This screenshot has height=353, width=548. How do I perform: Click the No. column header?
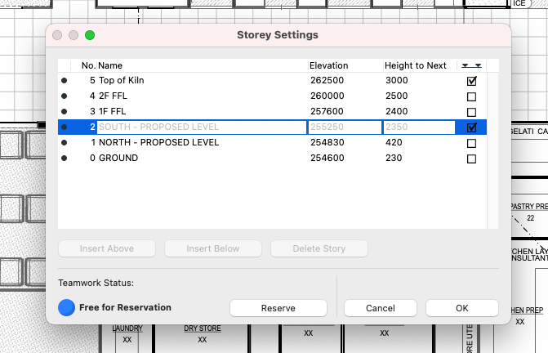click(x=88, y=65)
